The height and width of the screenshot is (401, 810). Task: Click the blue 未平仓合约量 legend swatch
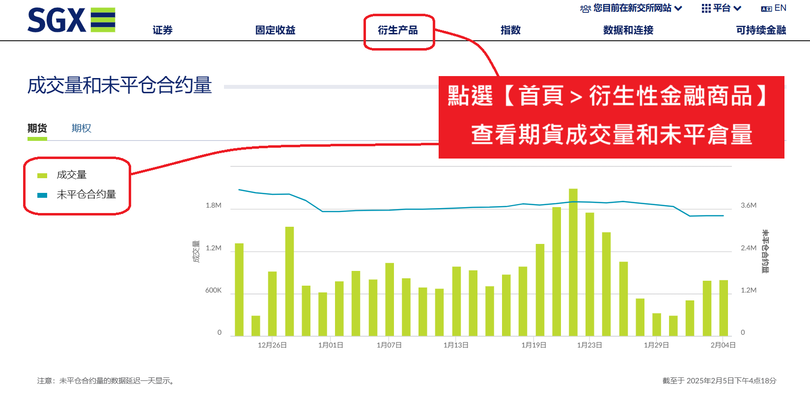[x=42, y=195]
